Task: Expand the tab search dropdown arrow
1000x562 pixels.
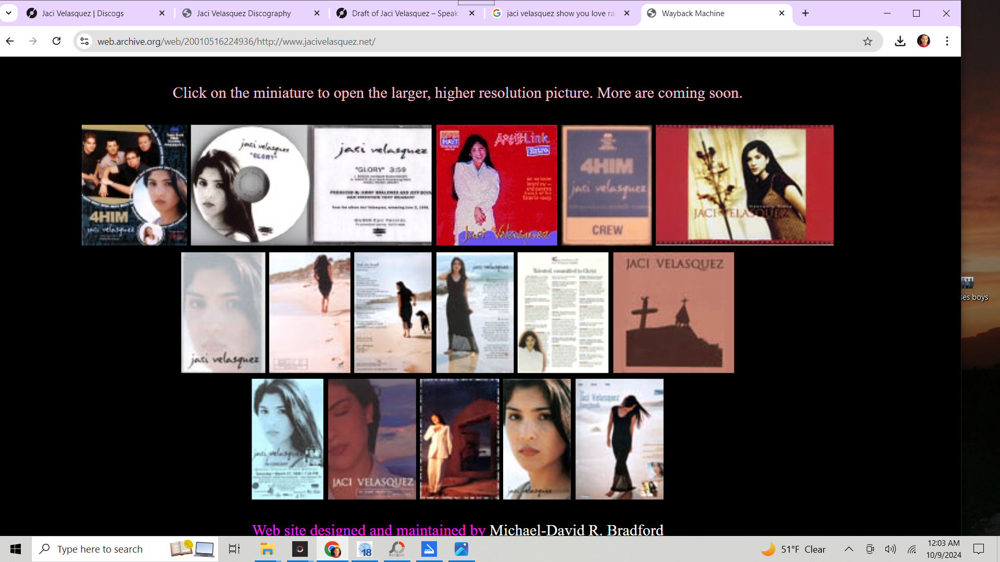Action: pos(8,13)
